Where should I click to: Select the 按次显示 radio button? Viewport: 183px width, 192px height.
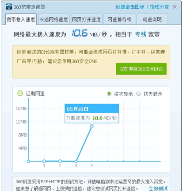[x=109, y=94]
